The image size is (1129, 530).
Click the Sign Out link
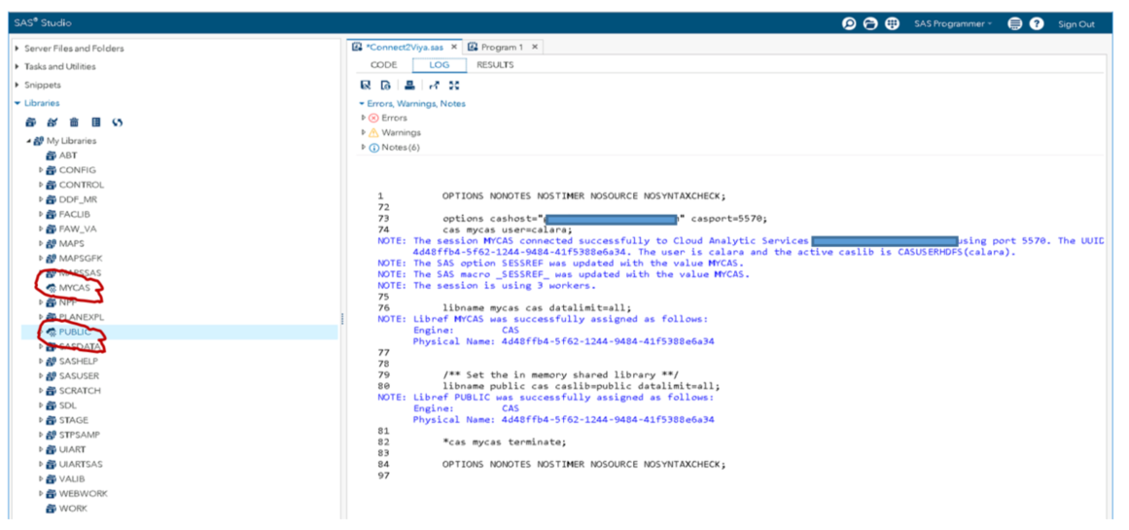(1076, 24)
